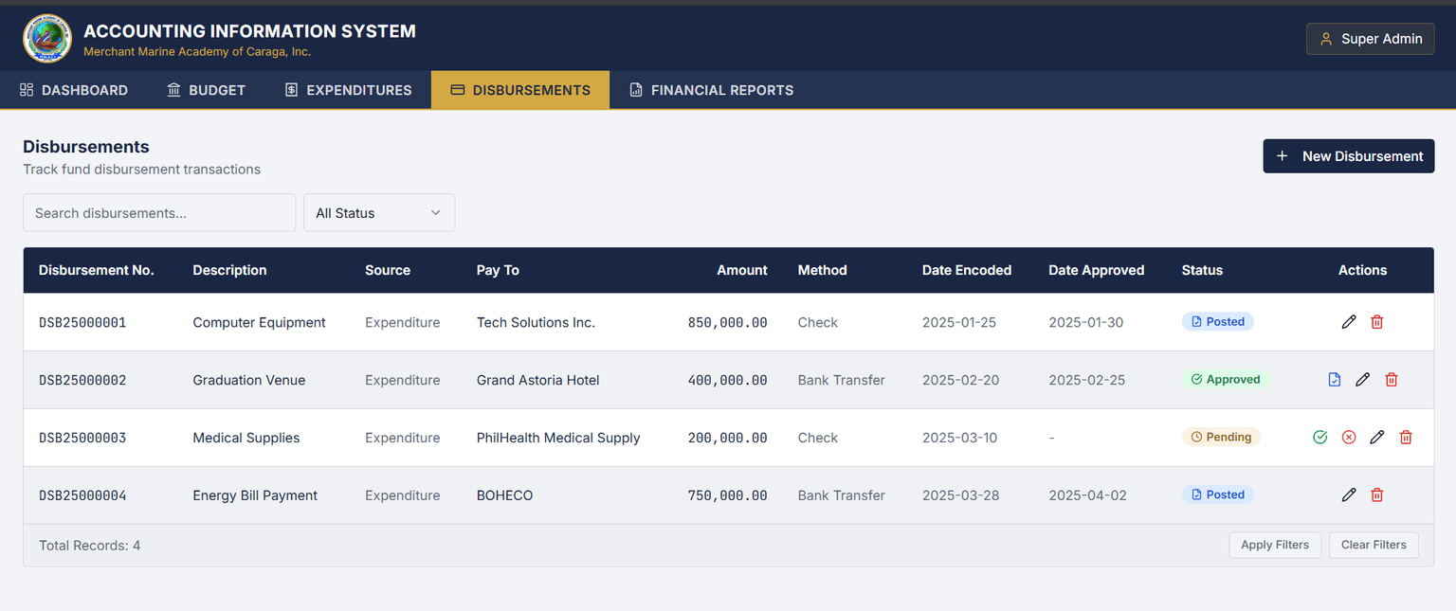
Task: Click the Apply Filters button
Action: coord(1275,545)
